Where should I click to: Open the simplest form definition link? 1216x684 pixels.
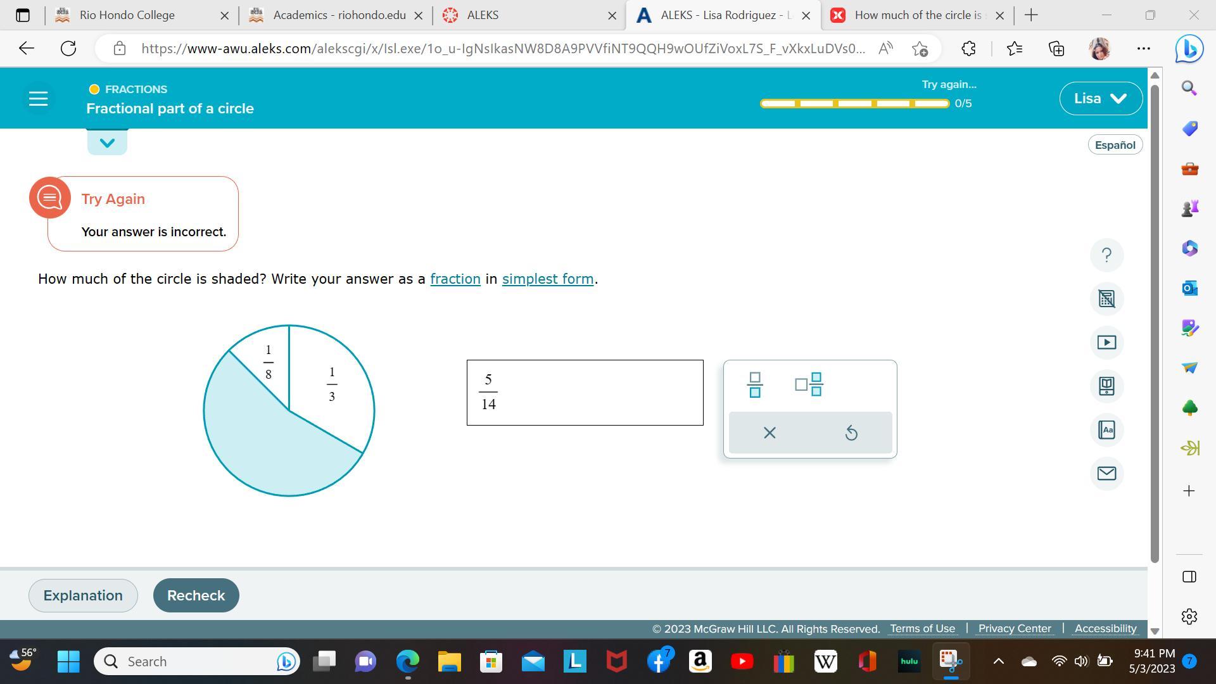[547, 279]
